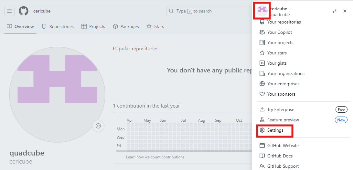The width and height of the screenshot is (353, 170).
Task: Click the Overview book icon
Action: (x=9, y=26)
